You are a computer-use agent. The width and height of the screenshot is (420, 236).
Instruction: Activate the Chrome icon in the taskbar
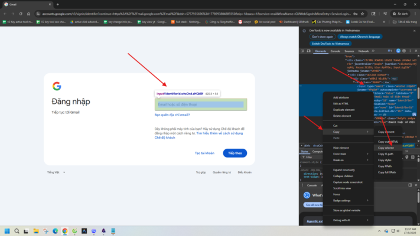[x=65, y=231]
